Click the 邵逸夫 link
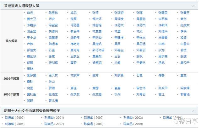Image resolution: width=201 pixels, height=128 pixels. [31, 50]
